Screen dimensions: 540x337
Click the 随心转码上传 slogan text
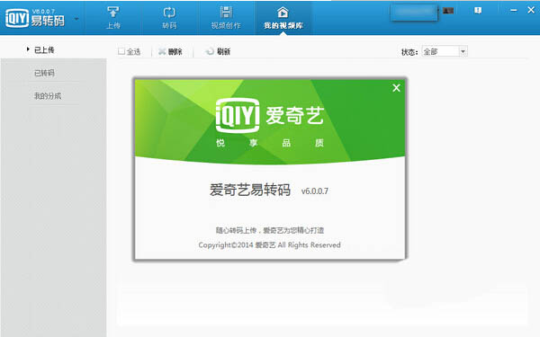(x=270, y=230)
